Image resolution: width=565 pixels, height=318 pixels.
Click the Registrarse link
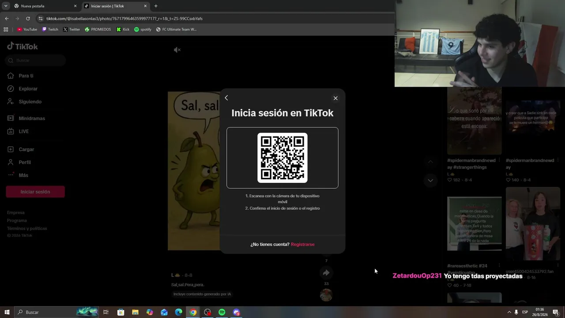point(303,244)
